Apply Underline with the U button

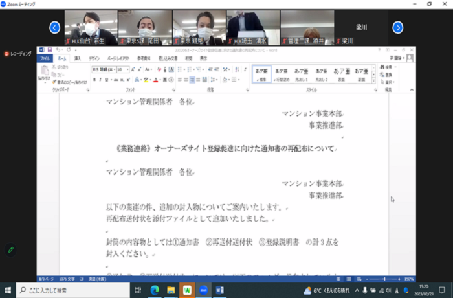[107, 80]
